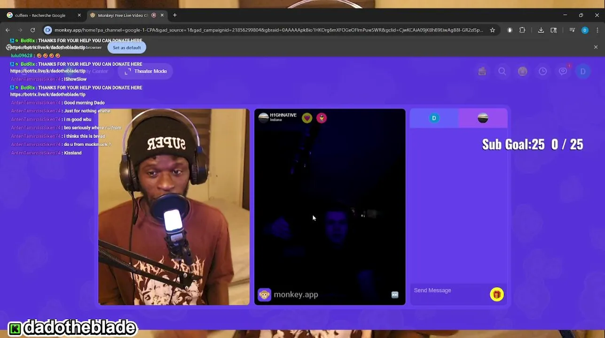Open the Extensions puzzle icon
This screenshot has height=338, width=605.
(x=522, y=30)
